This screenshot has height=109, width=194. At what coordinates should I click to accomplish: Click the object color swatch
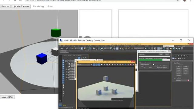tap(188, 80)
